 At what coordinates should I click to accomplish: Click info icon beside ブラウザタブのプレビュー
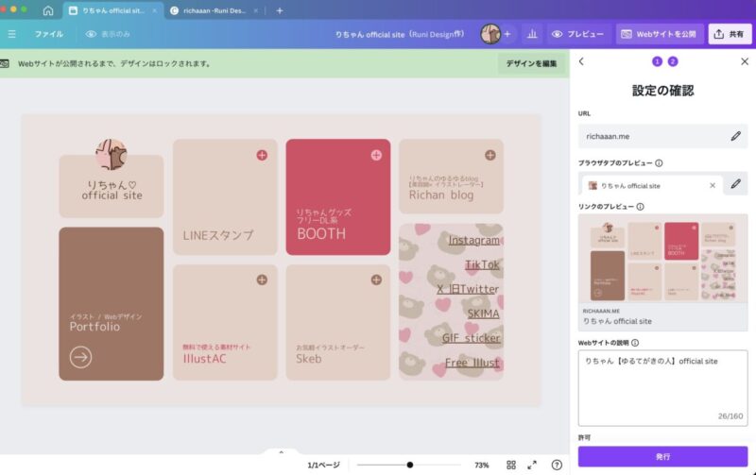coord(659,163)
